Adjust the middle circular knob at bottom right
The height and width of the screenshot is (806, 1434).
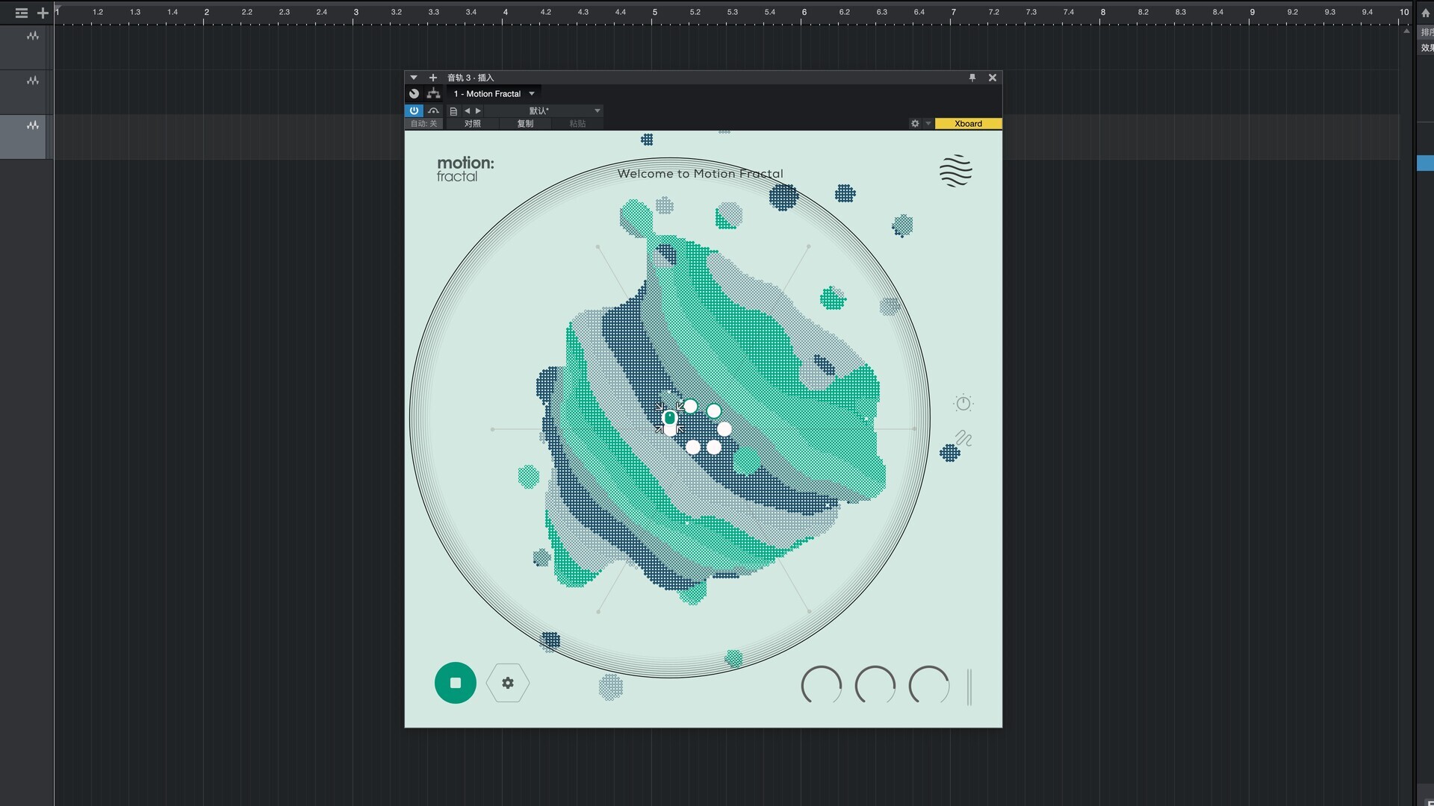875,685
